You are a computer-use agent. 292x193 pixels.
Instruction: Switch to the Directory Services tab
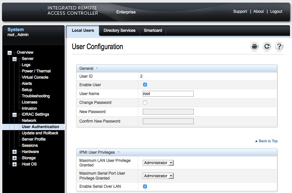tap(119, 30)
